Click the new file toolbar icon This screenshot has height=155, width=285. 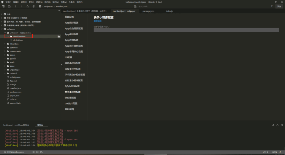click(3, 6)
